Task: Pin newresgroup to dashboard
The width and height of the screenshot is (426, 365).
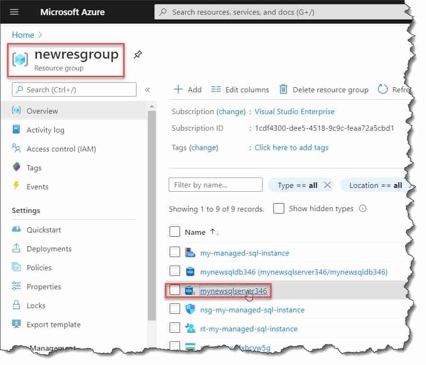Action: (138, 54)
